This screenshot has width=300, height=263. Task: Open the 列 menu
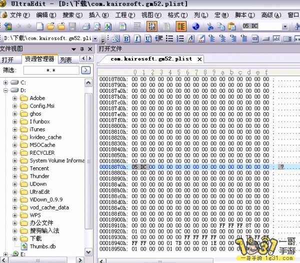(x=201, y=15)
